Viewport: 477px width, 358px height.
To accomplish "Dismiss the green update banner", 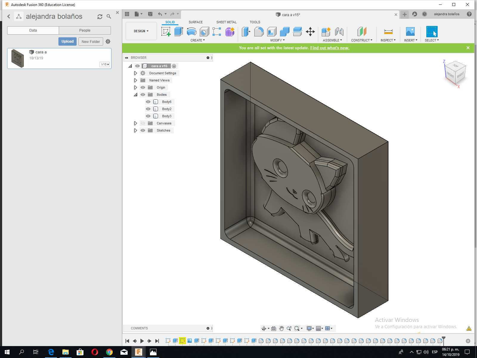I will (468, 48).
